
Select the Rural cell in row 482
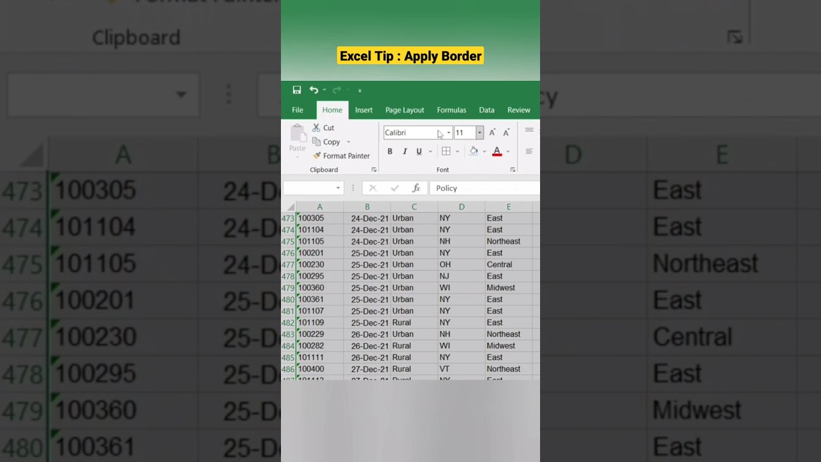[414, 323]
